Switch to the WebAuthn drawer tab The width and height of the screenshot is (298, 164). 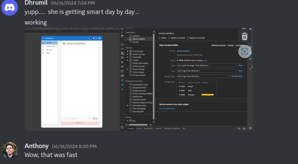pos(148,129)
